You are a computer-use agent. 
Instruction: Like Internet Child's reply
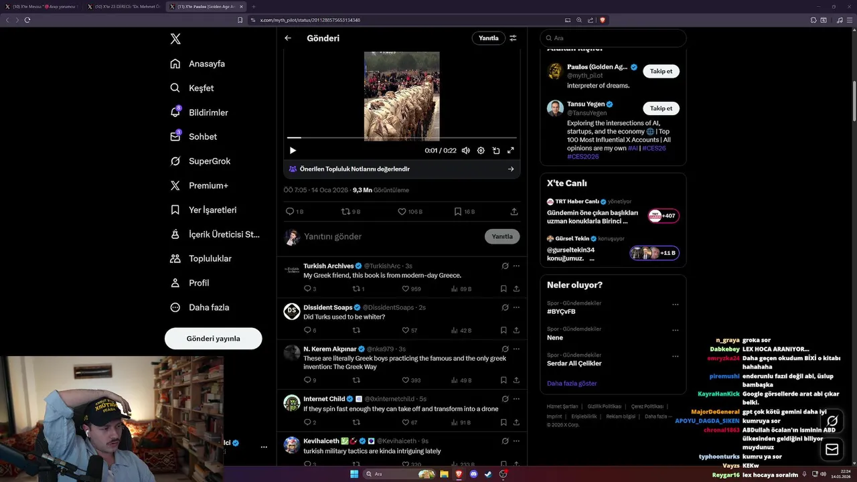coord(405,422)
